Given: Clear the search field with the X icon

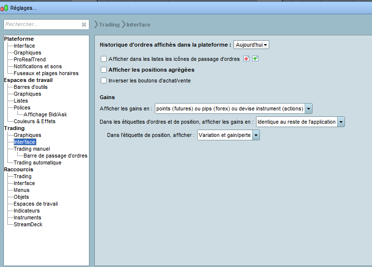Looking at the screenshot, I should [x=84, y=25].
